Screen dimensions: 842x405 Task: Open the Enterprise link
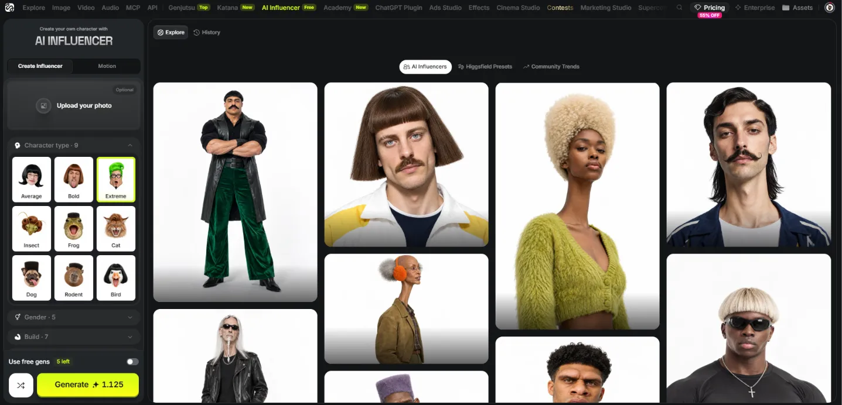tap(755, 8)
